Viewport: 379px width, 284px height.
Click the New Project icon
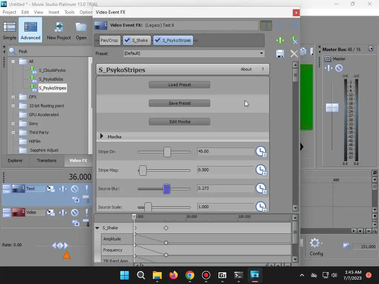59,27
